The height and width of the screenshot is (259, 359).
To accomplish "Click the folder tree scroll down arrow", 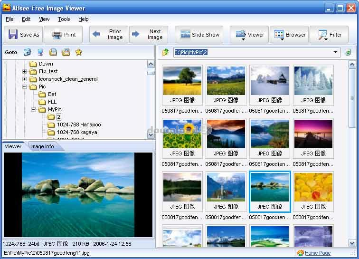I will pyautogui.click(x=151, y=135).
